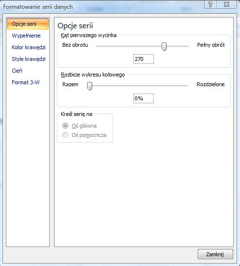Viewport: 240px width, 266px height.
Task: Click the Zamknij button
Action: (x=215, y=254)
